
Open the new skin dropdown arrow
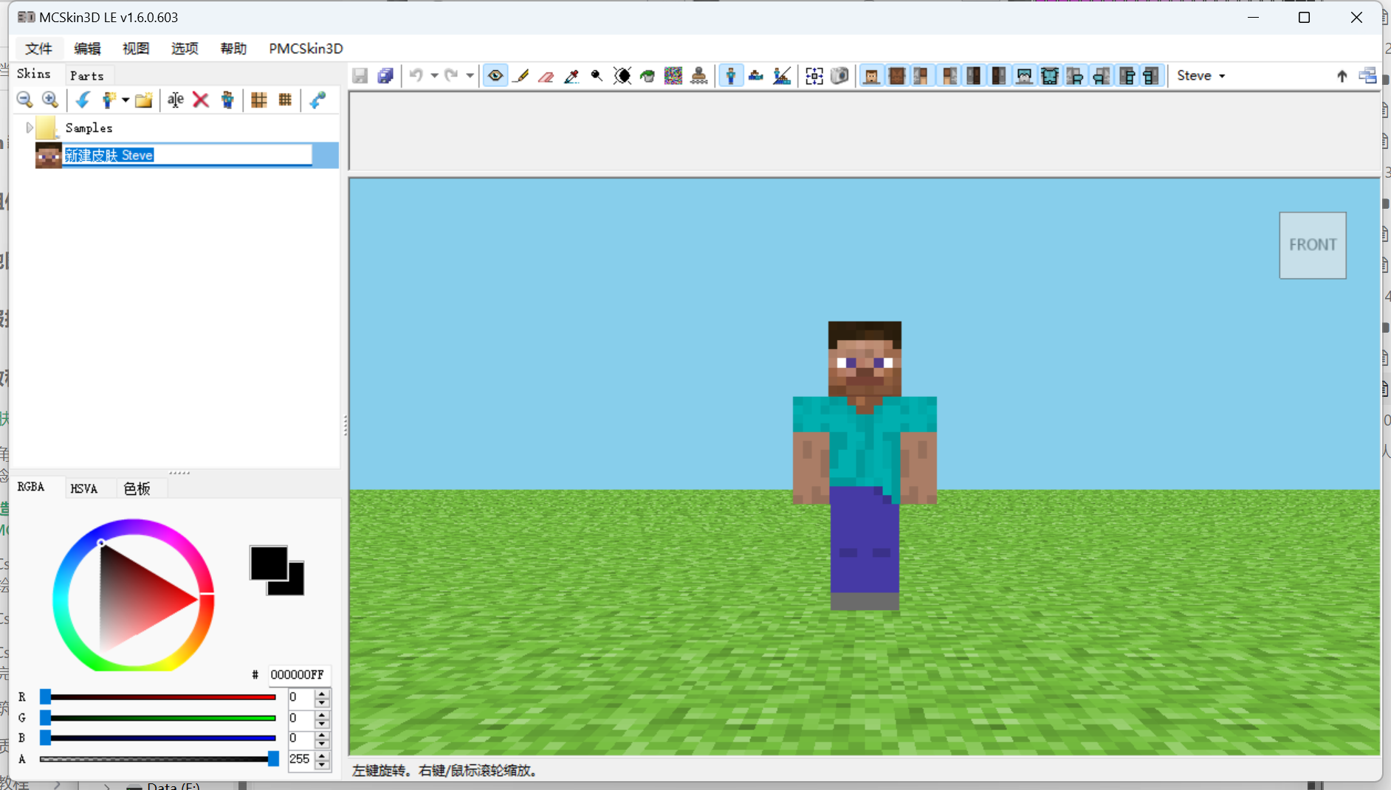pyautogui.click(x=126, y=100)
